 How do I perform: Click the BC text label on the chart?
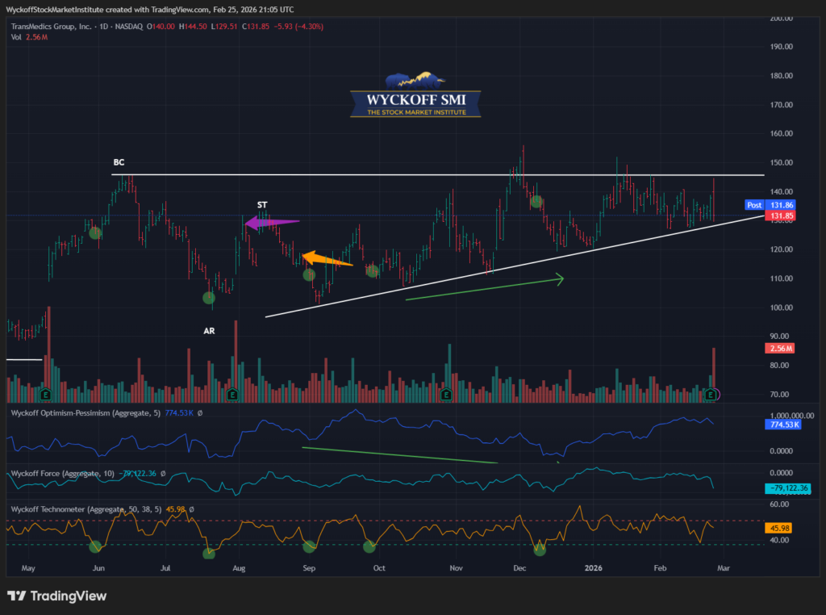point(118,163)
